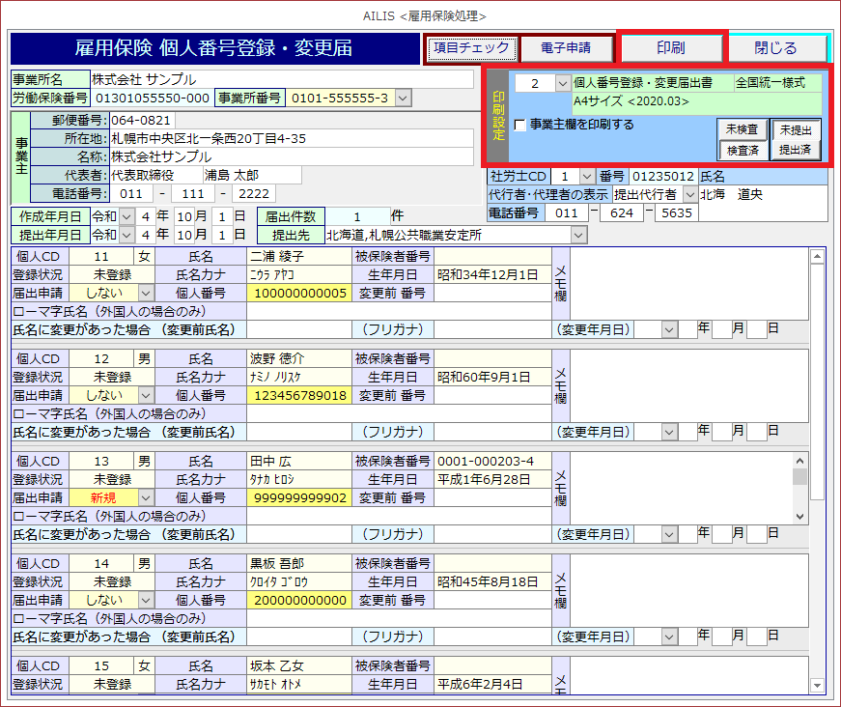Enable 事業主欄を印刷する checkbox

[520, 125]
